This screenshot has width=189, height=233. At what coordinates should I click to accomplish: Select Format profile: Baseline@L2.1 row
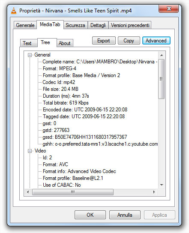pos(73,178)
